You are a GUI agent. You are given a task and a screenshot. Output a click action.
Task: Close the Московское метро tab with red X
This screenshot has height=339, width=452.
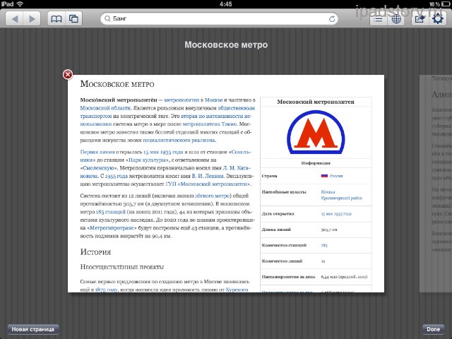[68, 75]
